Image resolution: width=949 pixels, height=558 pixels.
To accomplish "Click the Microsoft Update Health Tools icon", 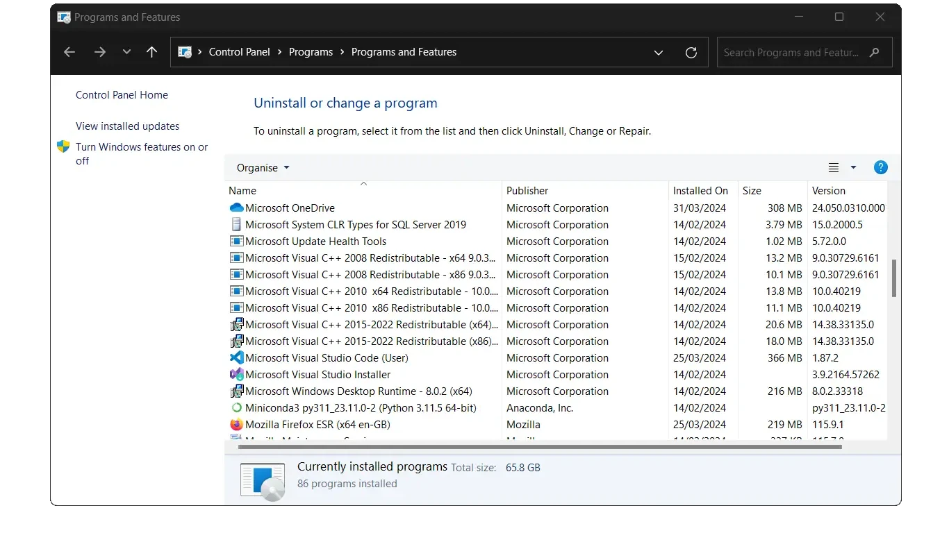I will 236,241.
